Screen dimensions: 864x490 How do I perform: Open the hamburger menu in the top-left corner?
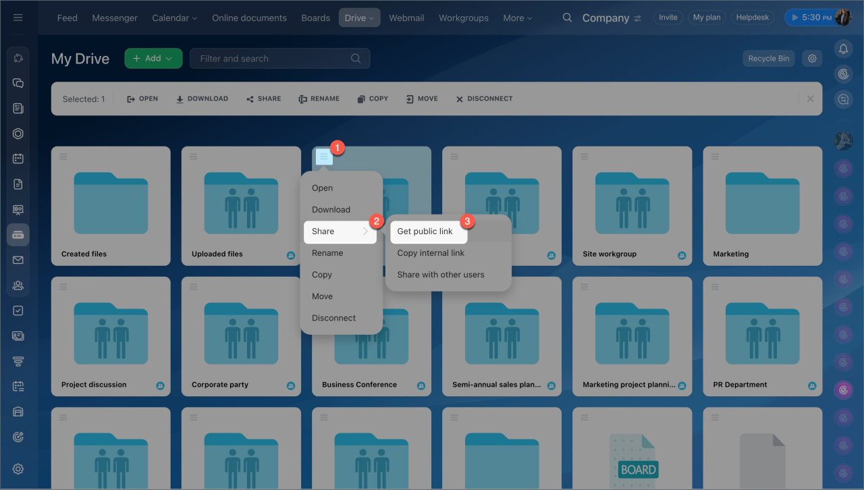[18, 18]
